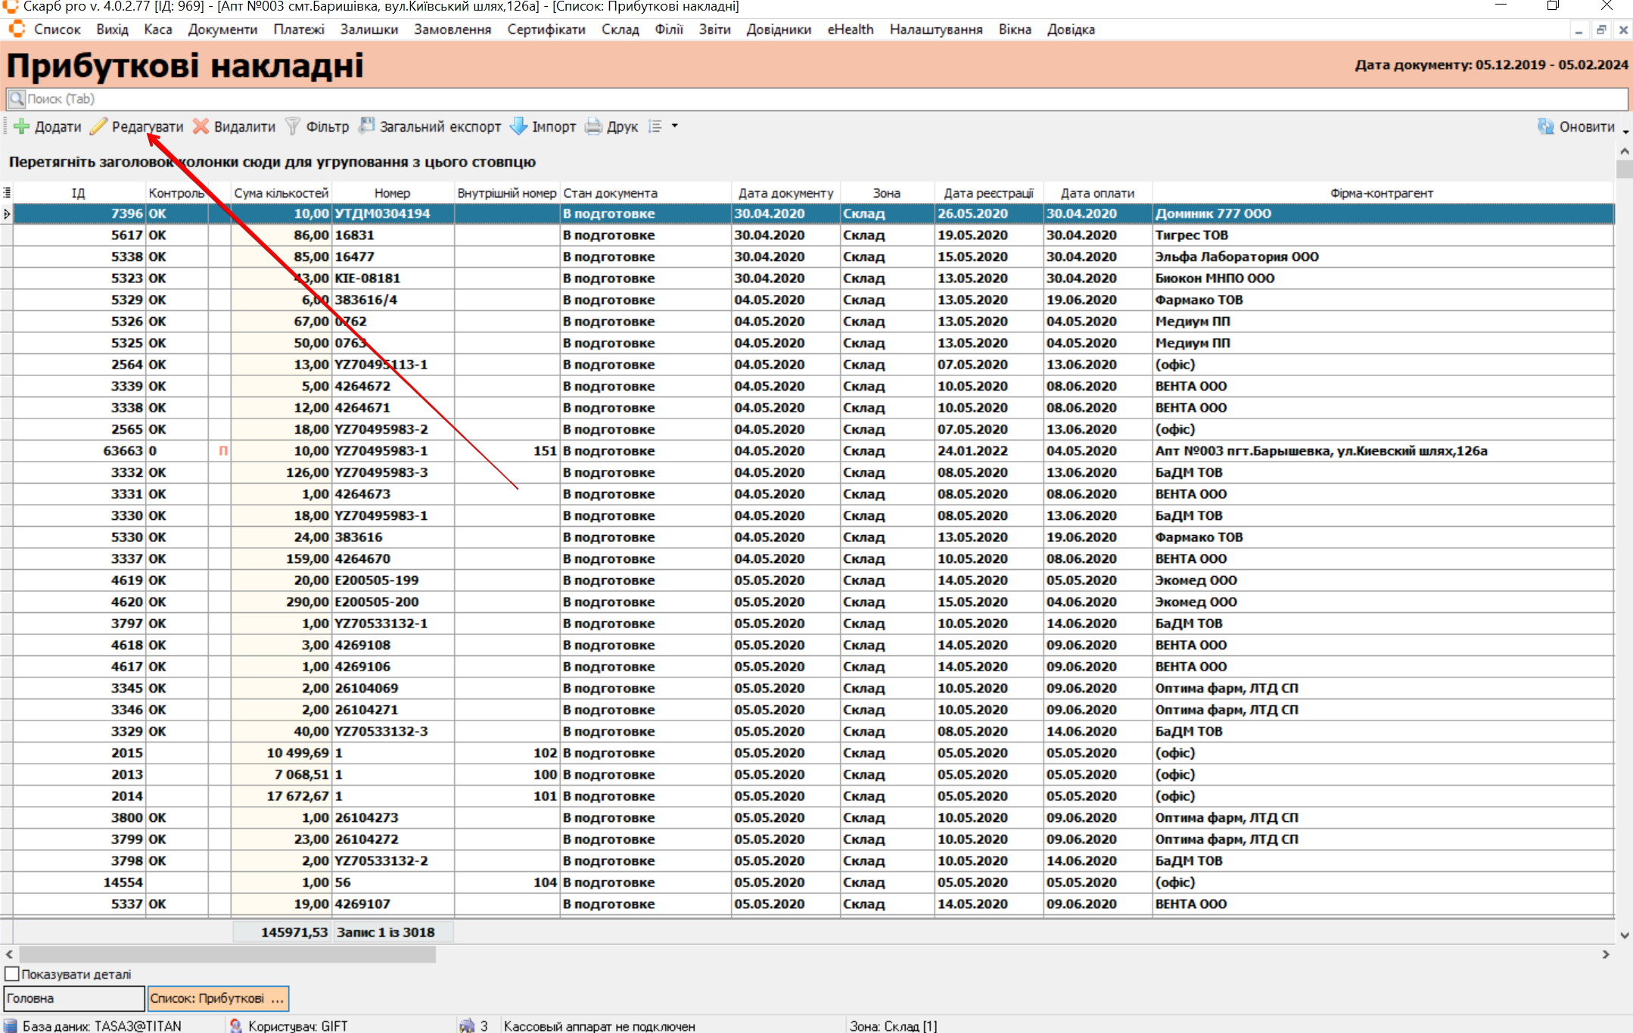The width and height of the screenshot is (1633, 1033).
Task: Open the column chooser at grid's top-left corner
Action: tap(7, 193)
